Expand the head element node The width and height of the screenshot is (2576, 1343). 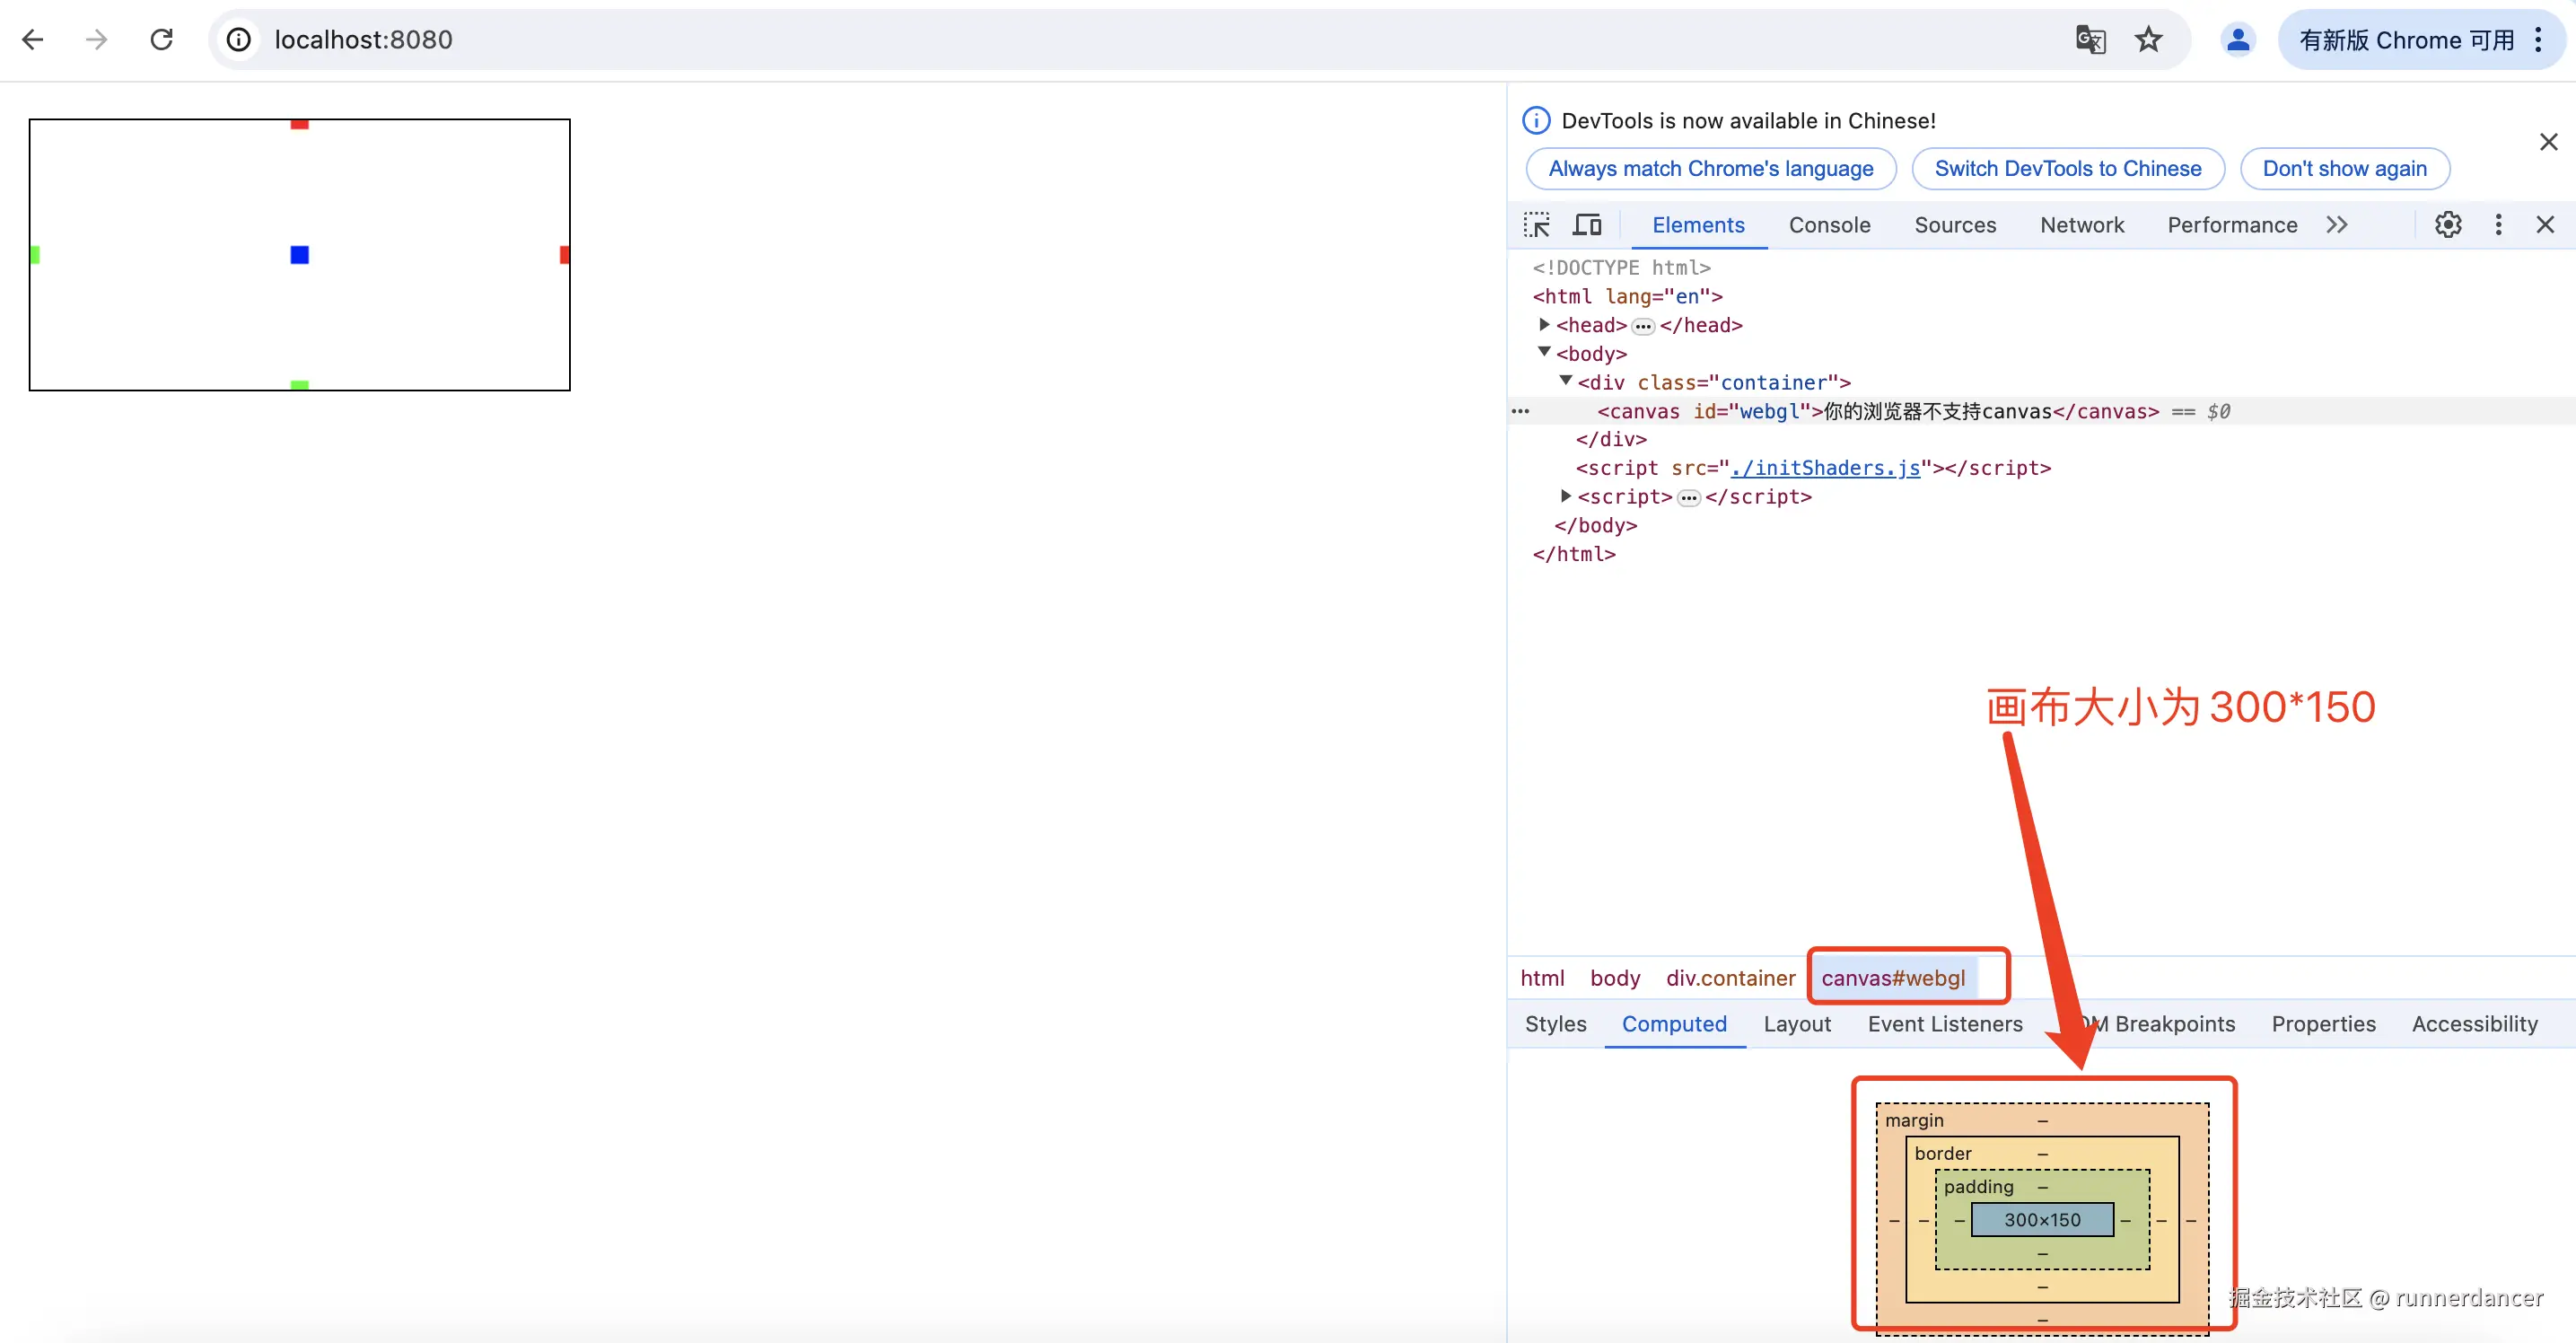(x=1544, y=324)
